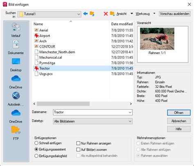The width and height of the screenshot is (194, 166).
Task: Expand the Suchen in folder dropdown
Action: point(79,14)
